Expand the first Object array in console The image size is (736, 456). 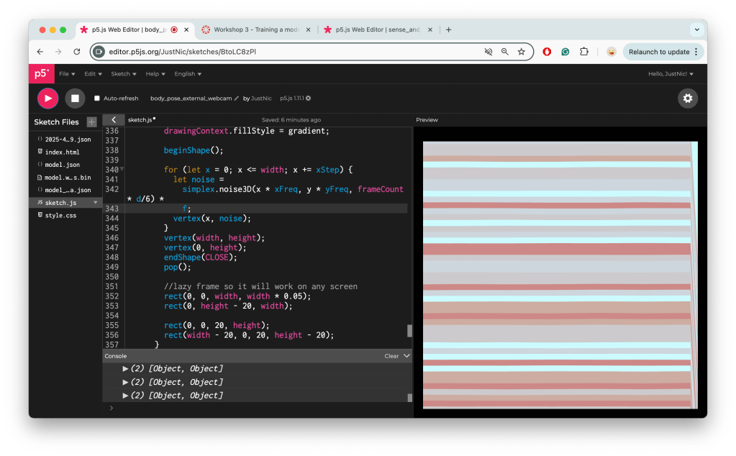coord(126,369)
